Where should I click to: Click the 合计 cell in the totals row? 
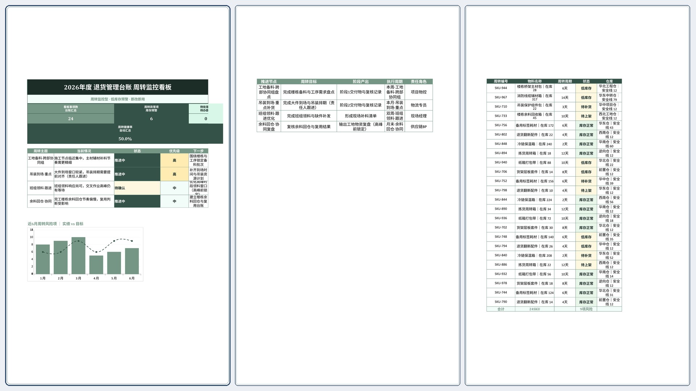501,309
